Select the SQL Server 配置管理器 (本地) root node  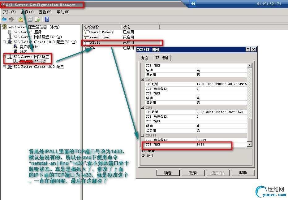pyautogui.click(x=34, y=27)
